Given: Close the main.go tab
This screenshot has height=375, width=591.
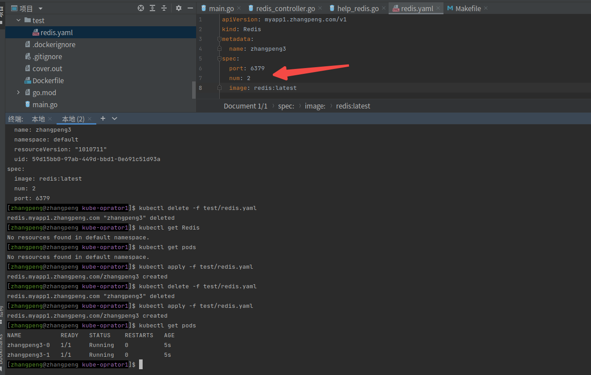Looking at the screenshot, I should (239, 8).
